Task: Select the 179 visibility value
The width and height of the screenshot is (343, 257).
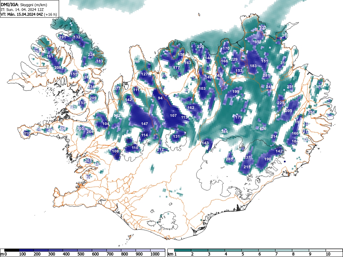Action: tap(239, 117)
